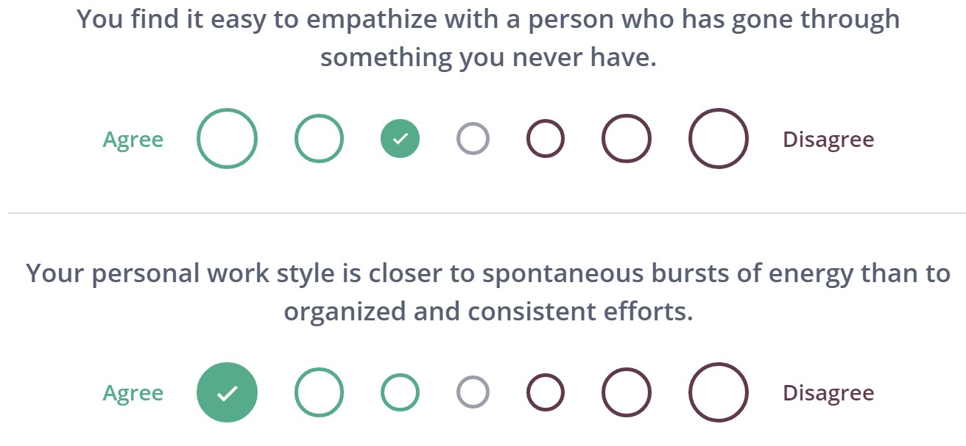Click checked slight-agree circle for empathize question
The image size is (966, 446).
point(400,138)
